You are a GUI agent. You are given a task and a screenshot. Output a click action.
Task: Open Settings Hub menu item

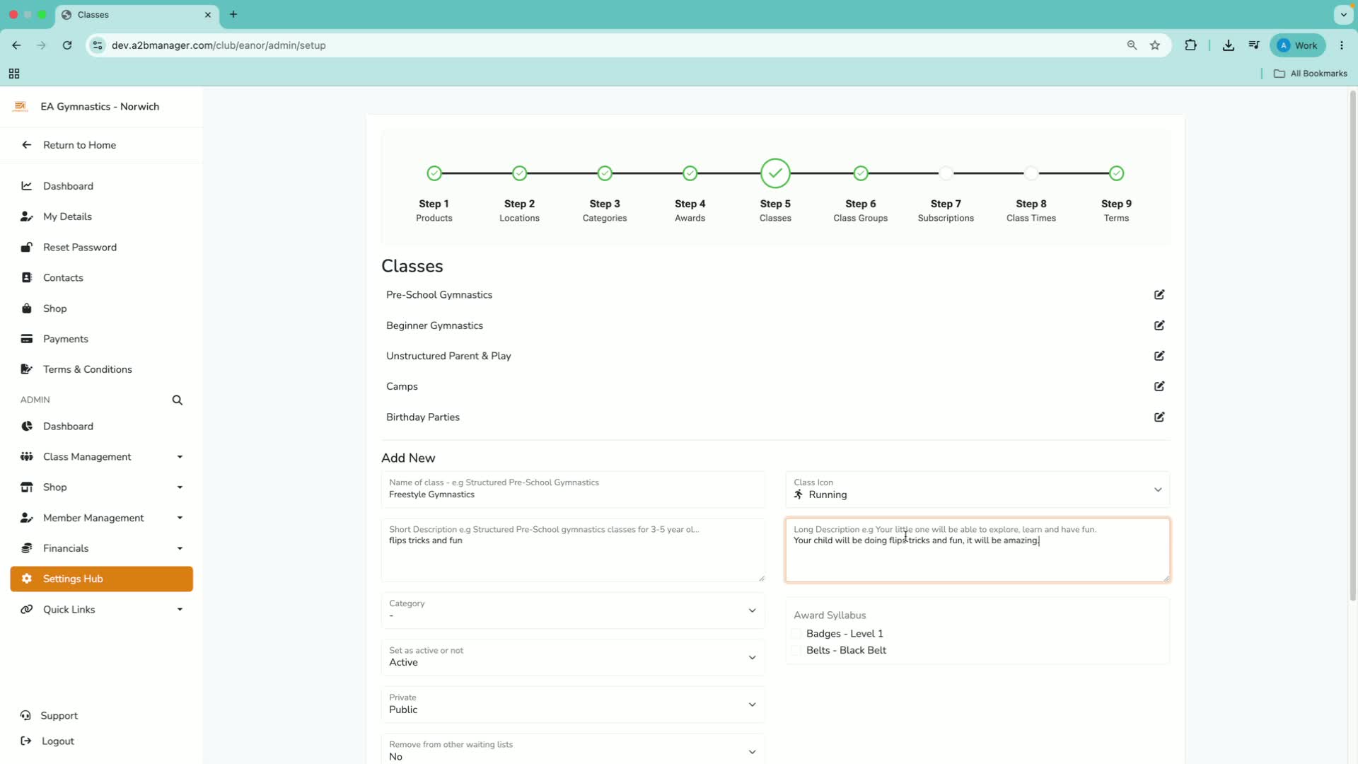point(102,579)
